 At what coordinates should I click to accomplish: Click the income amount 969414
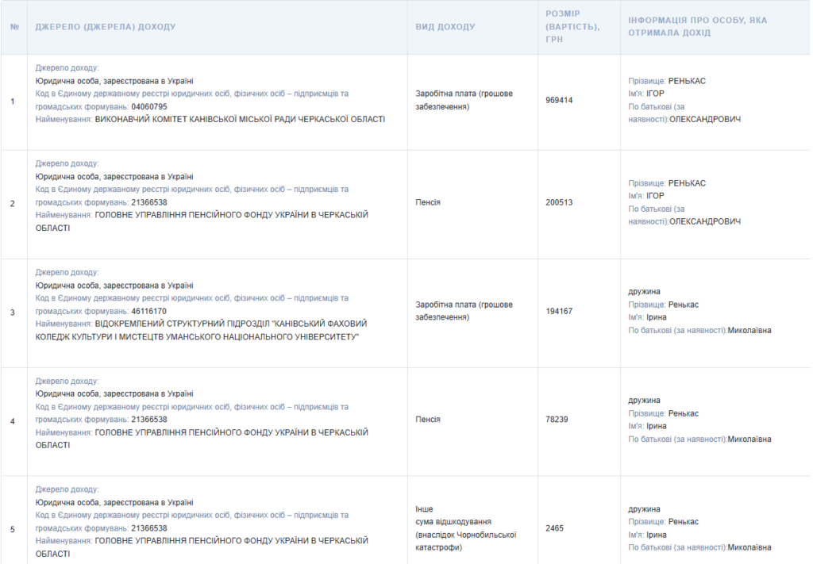560,101
